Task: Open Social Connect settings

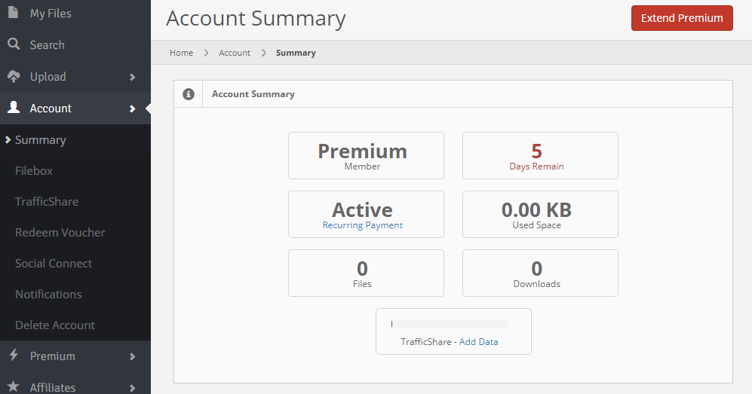Action: 54,264
